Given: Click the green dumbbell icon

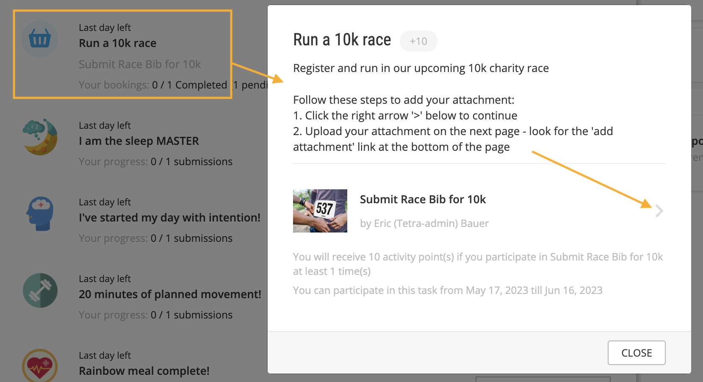Looking at the screenshot, I should point(40,291).
